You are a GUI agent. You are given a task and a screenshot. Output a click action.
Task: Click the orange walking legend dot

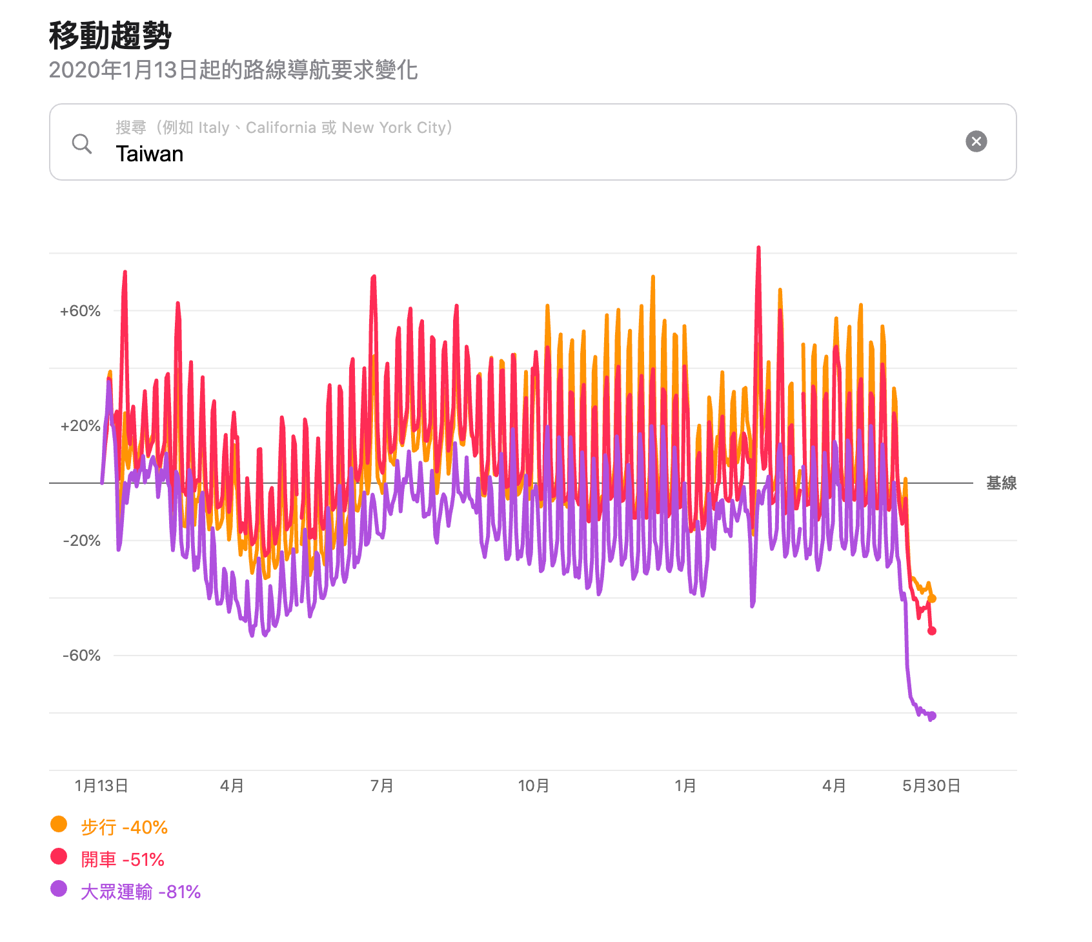[x=59, y=825]
